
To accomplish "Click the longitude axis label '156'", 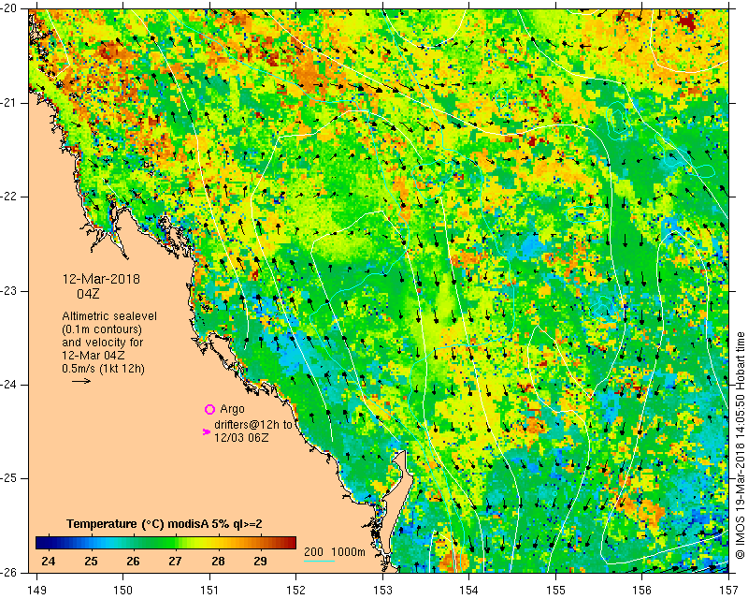I will 642,591.
